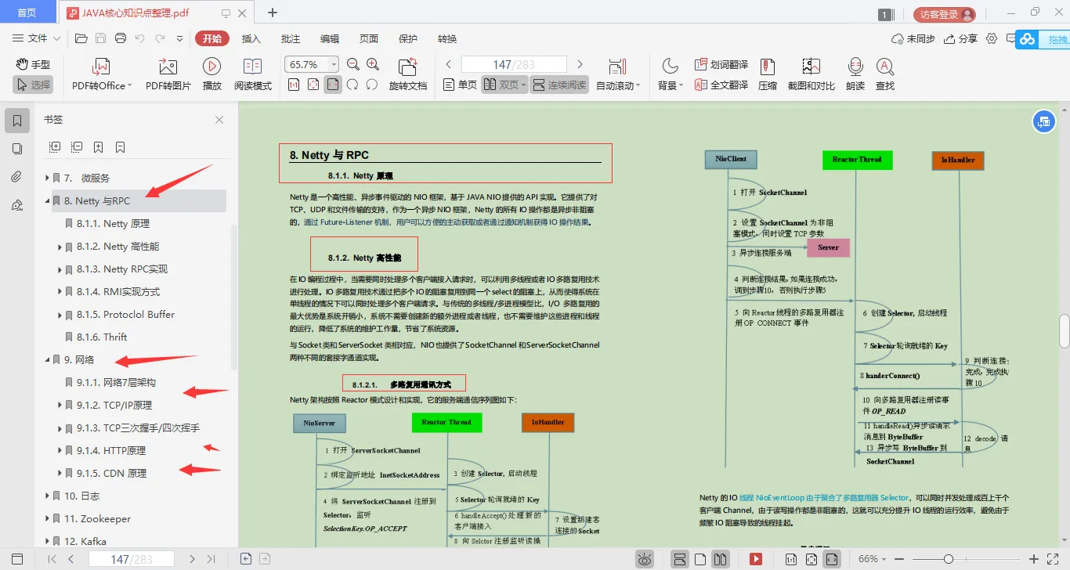The image size is (1070, 570).
Task: Click the 分享 share icon
Action: (960, 38)
